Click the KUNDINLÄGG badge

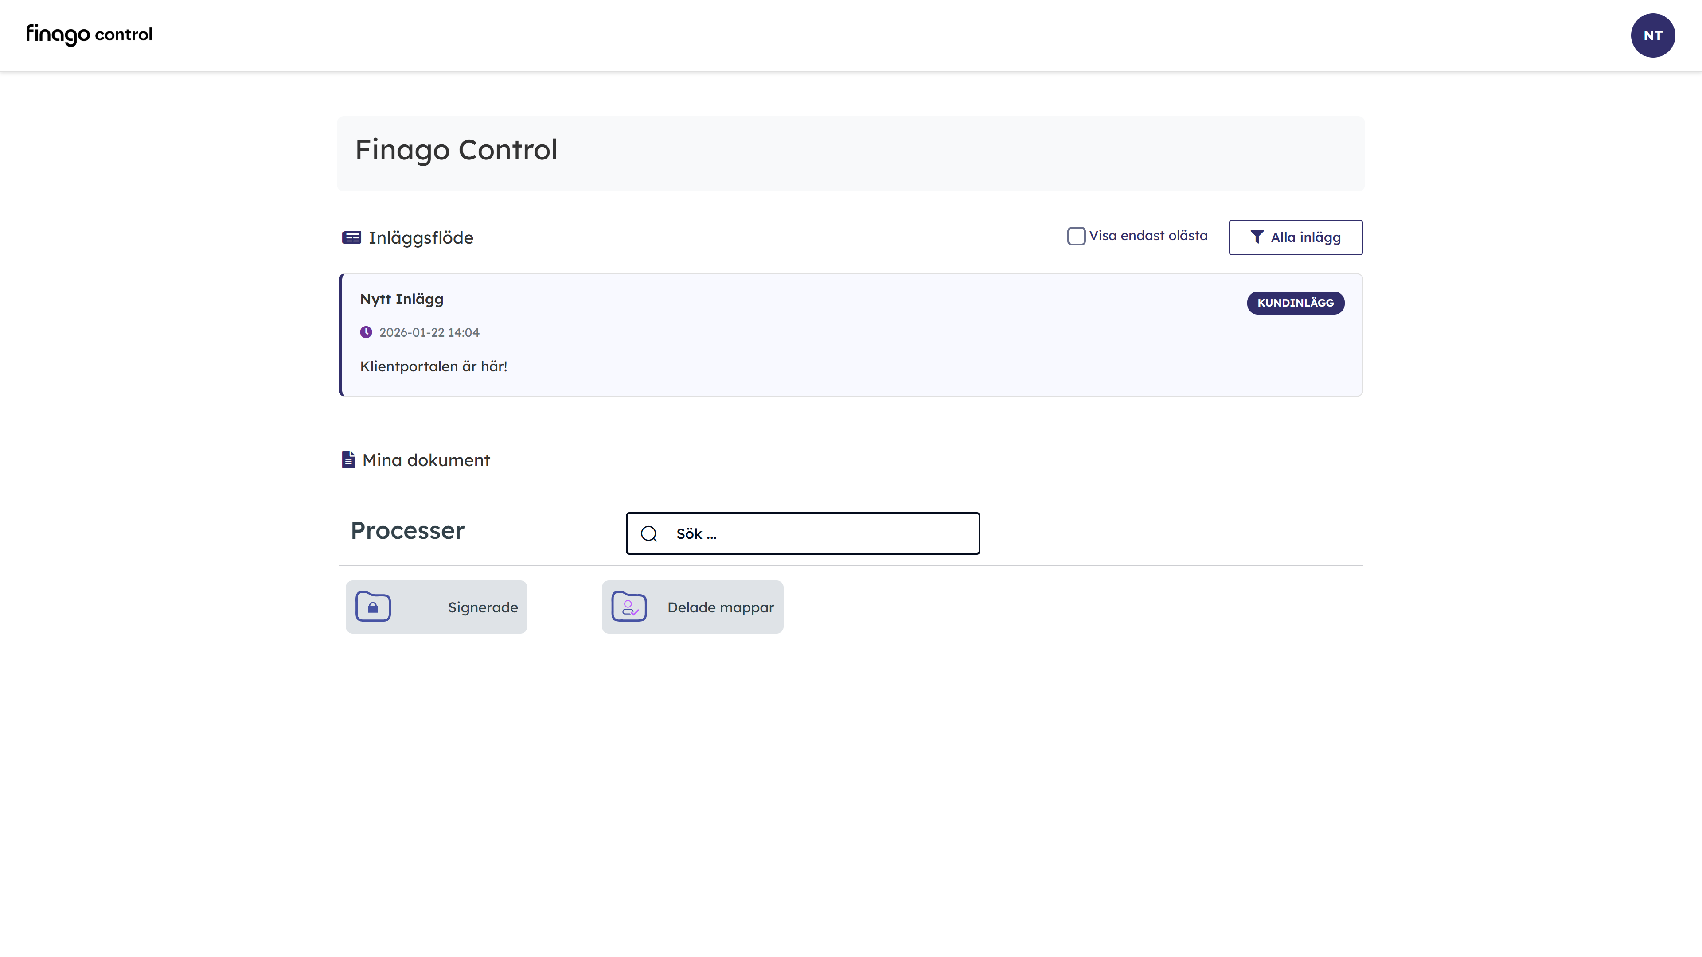click(1295, 303)
